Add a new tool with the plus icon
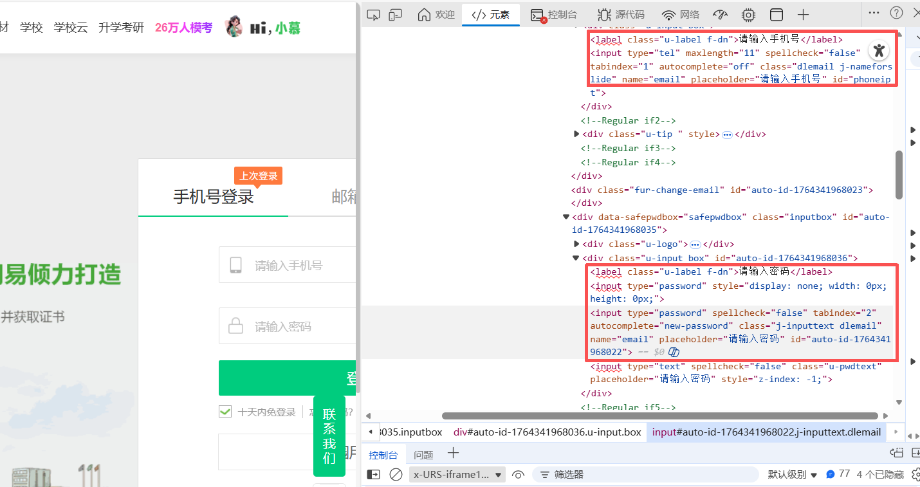 point(803,14)
